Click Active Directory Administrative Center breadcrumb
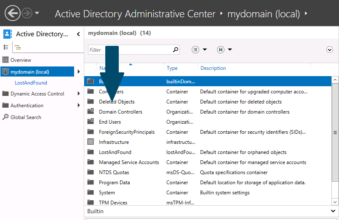The width and height of the screenshot is (339, 220). tap(135, 14)
